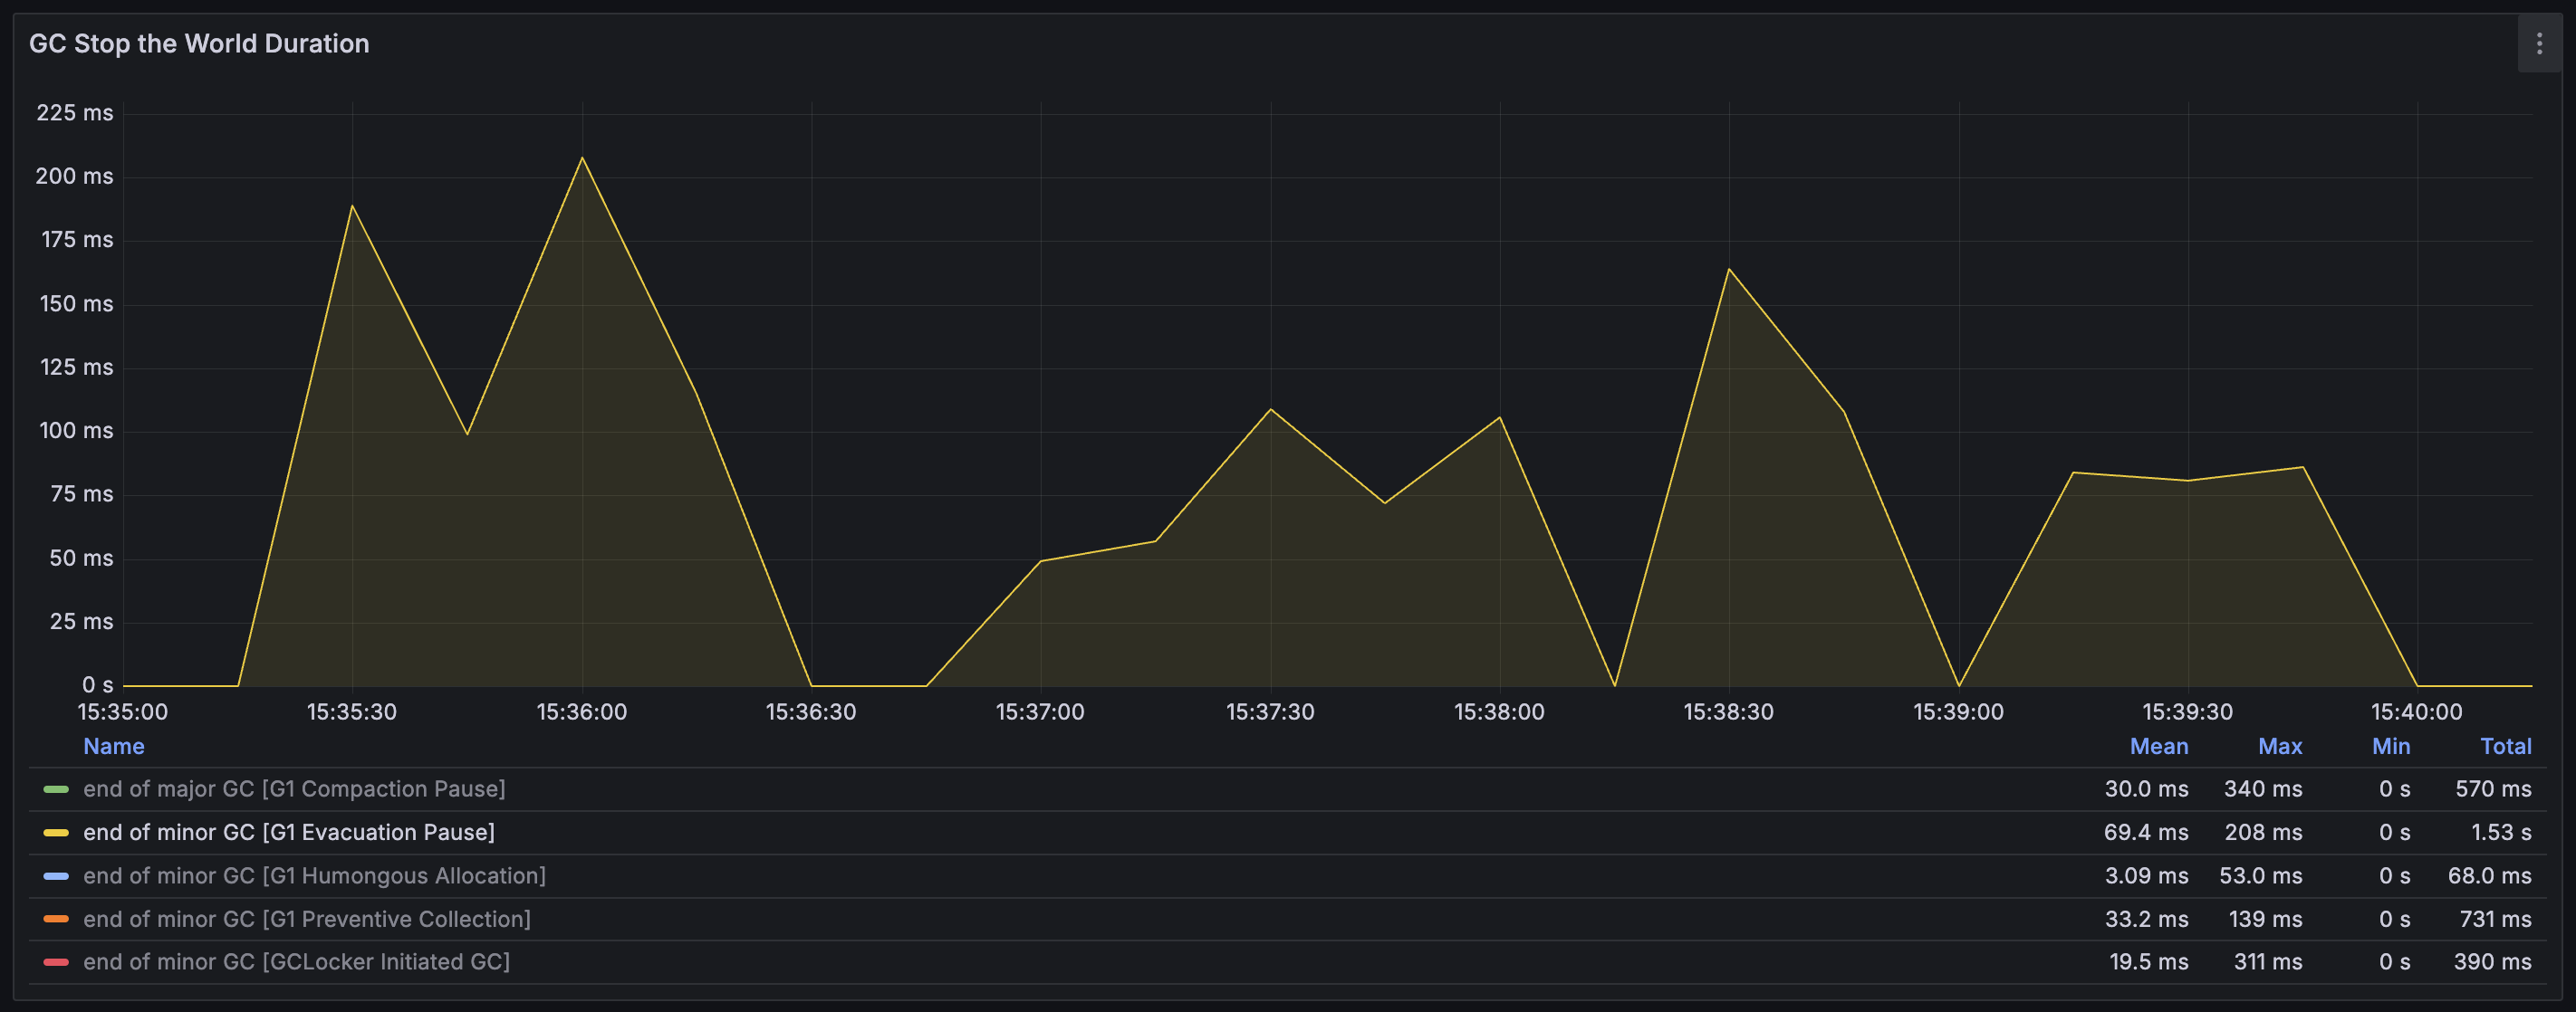Toggle the G1 Humongous Allocation series
The height and width of the screenshot is (1012, 2576).
tap(314, 876)
